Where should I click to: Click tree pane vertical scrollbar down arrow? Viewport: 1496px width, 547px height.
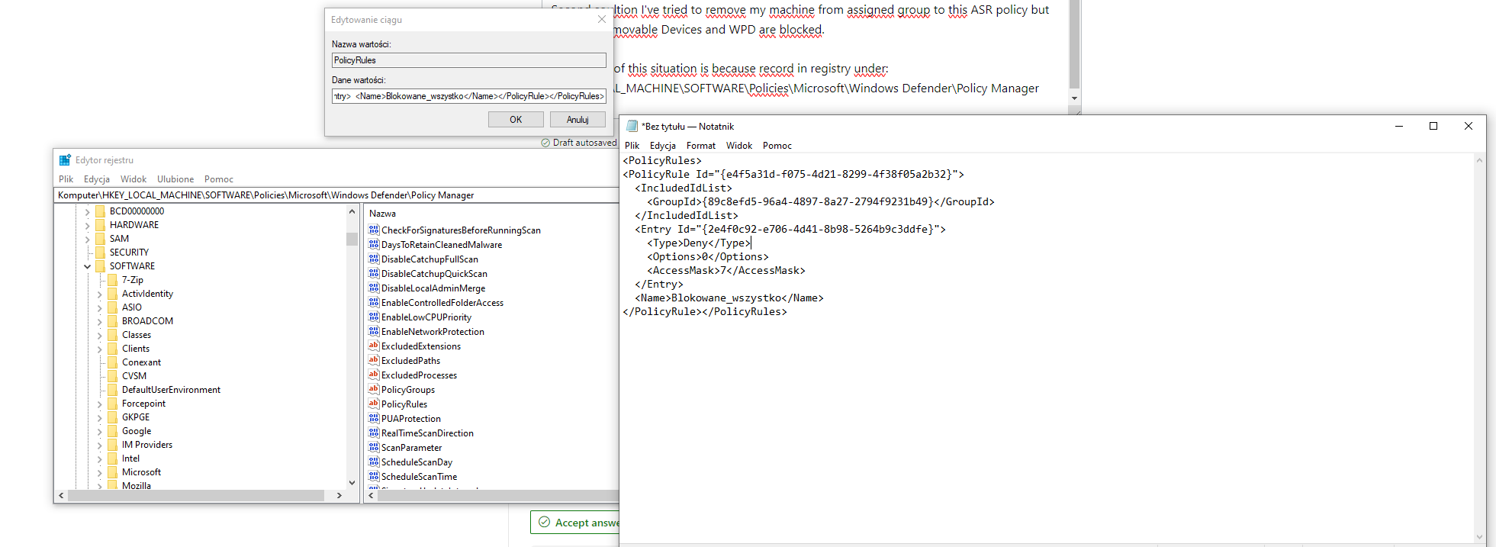[352, 482]
